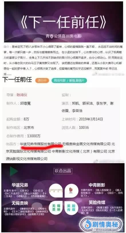
Task: Click the Huayi Brothers logo petal
Action: [x=56, y=190]
